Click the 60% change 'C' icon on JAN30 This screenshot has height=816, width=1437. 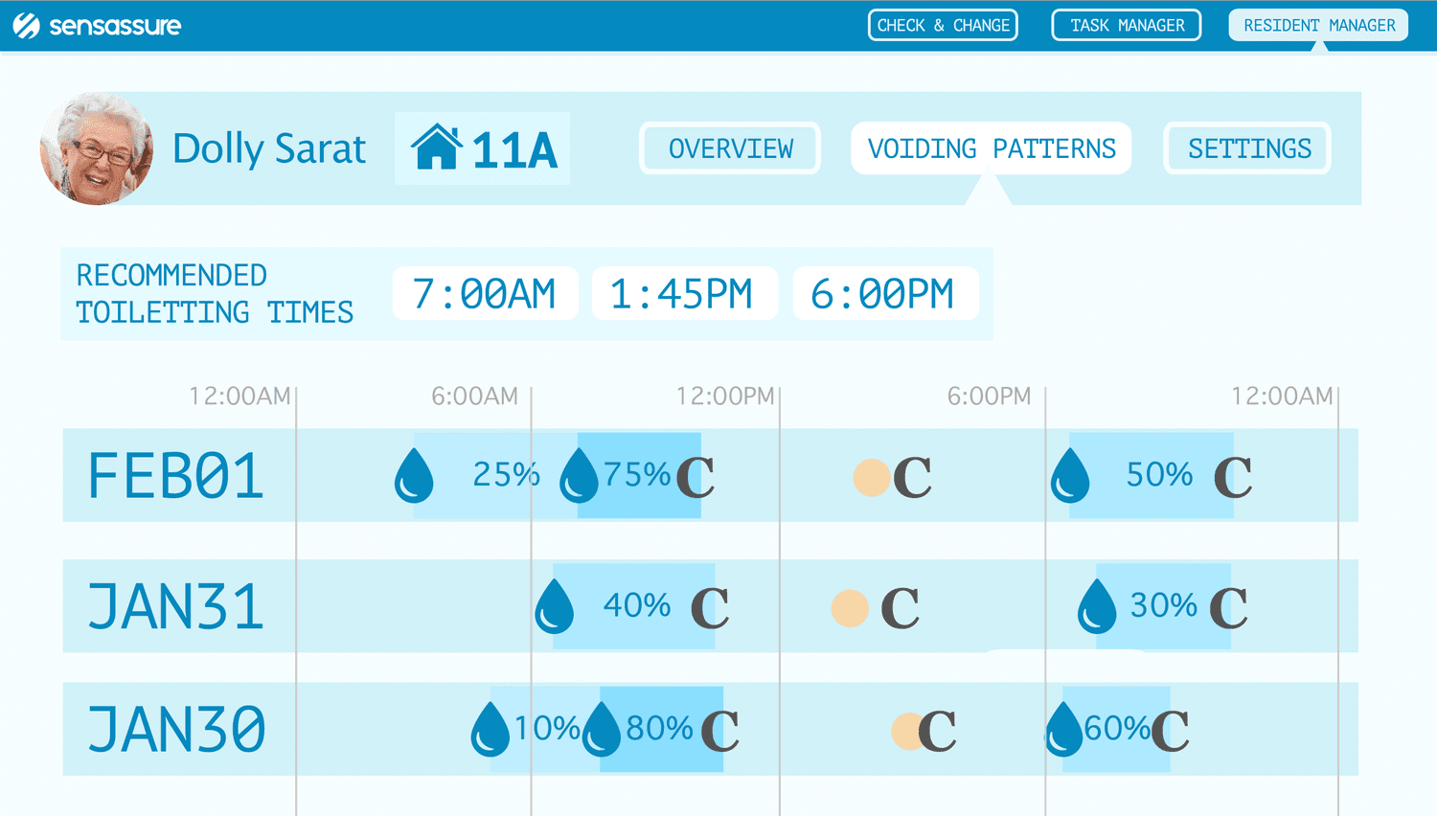[x=1171, y=731]
